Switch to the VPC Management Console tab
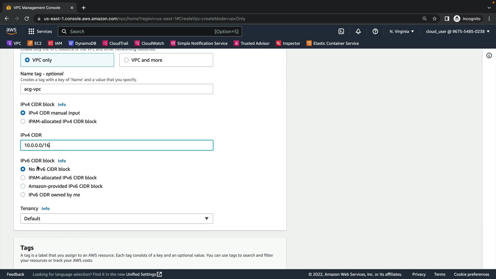 [37, 8]
